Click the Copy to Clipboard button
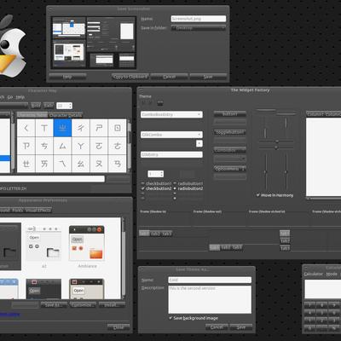Screen dimensions: 341x341 pyautogui.click(x=130, y=77)
